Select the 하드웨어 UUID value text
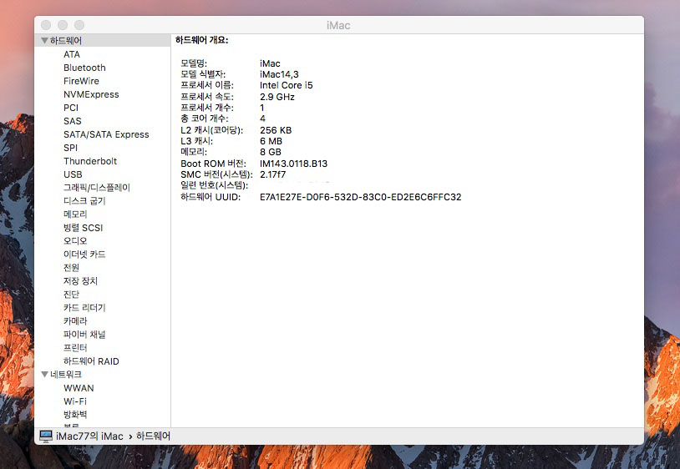 click(360, 197)
